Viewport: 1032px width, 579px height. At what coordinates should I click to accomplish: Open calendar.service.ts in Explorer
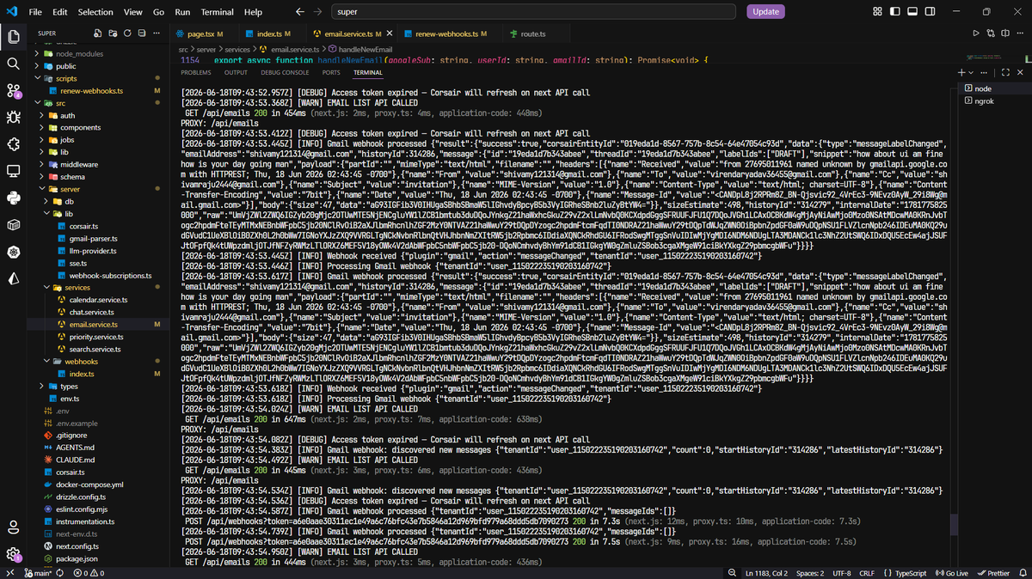pos(97,300)
